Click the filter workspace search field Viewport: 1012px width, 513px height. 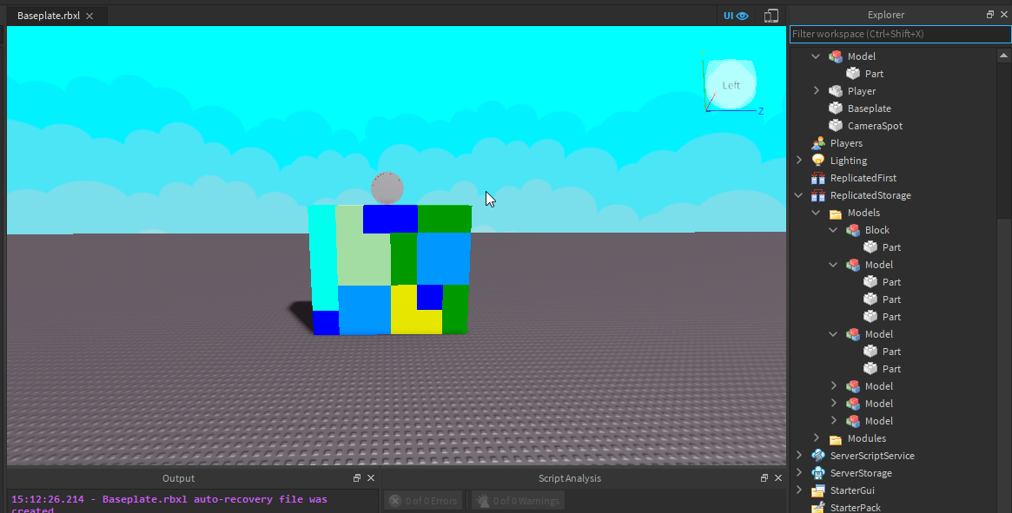(x=895, y=33)
